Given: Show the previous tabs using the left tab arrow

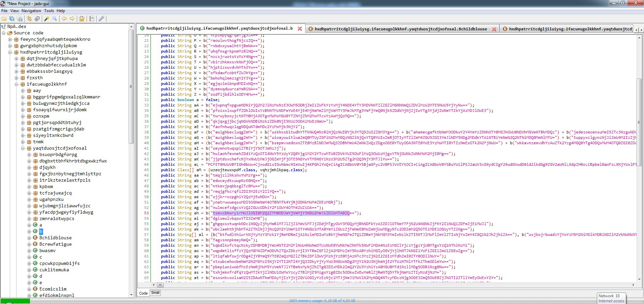Looking at the screenshot, I should tap(637, 30).
